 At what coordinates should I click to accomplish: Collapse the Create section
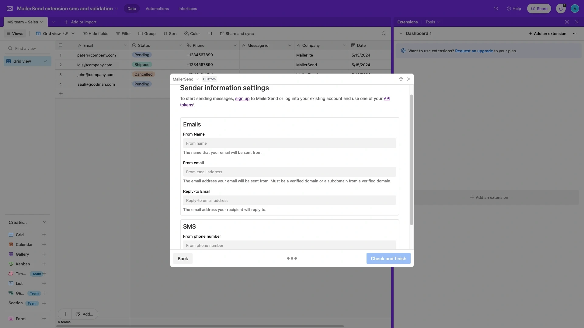pos(45,222)
